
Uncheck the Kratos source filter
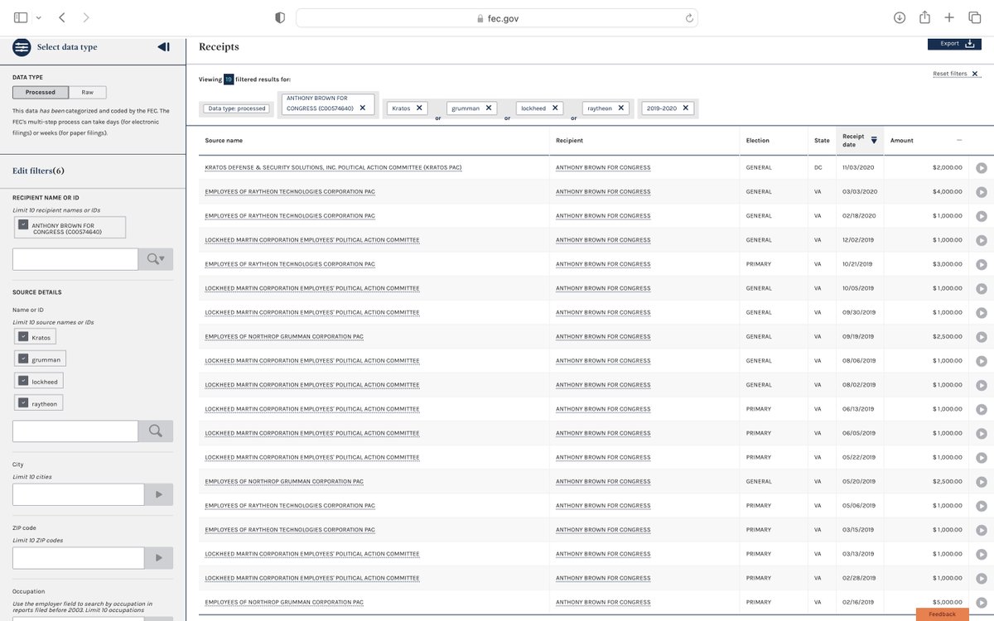(23, 337)
